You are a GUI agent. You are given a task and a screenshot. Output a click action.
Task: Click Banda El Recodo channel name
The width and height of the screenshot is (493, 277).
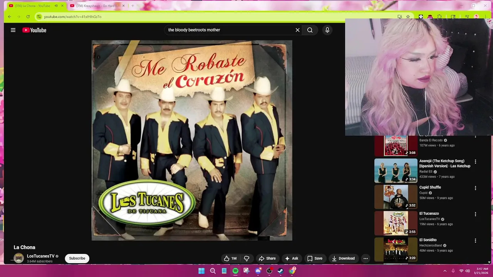(x=431, y=140)
